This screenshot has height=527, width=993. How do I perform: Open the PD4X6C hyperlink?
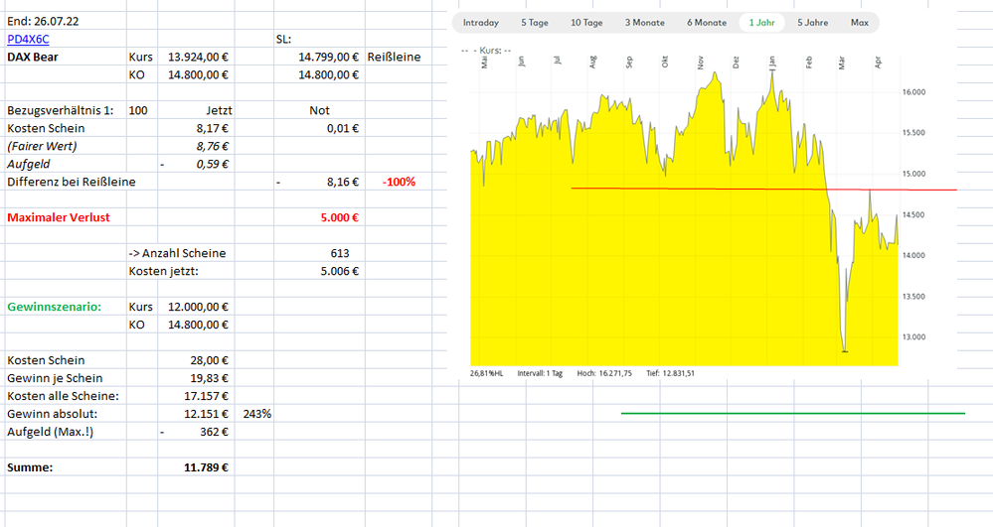coord(28,39)
